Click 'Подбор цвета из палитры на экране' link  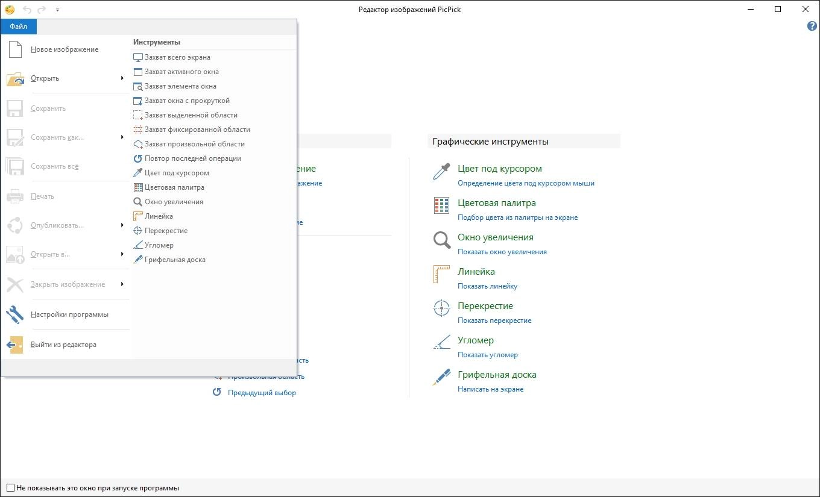click(x=517, y=217)
